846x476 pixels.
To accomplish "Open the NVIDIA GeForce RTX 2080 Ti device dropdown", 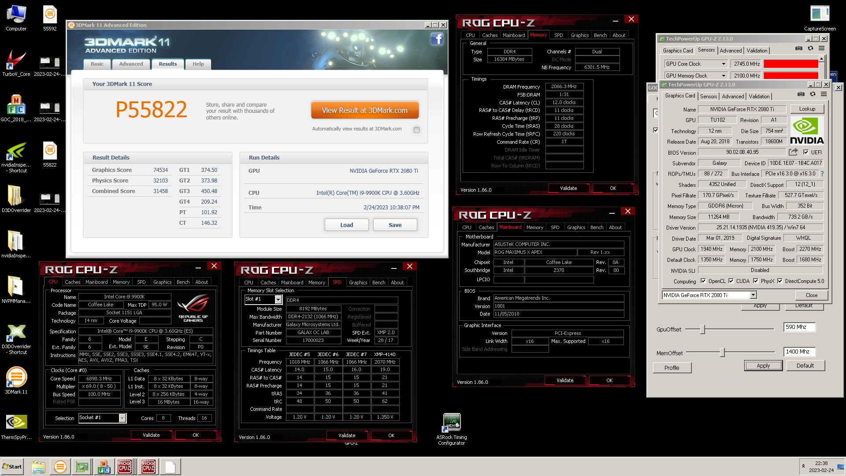I will click(x=753, y=295).
